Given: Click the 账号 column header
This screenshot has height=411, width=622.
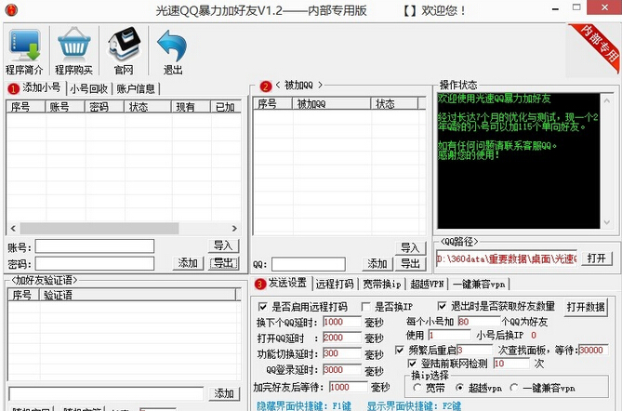Looking at the screenshot, I should [x=65, y=107].
